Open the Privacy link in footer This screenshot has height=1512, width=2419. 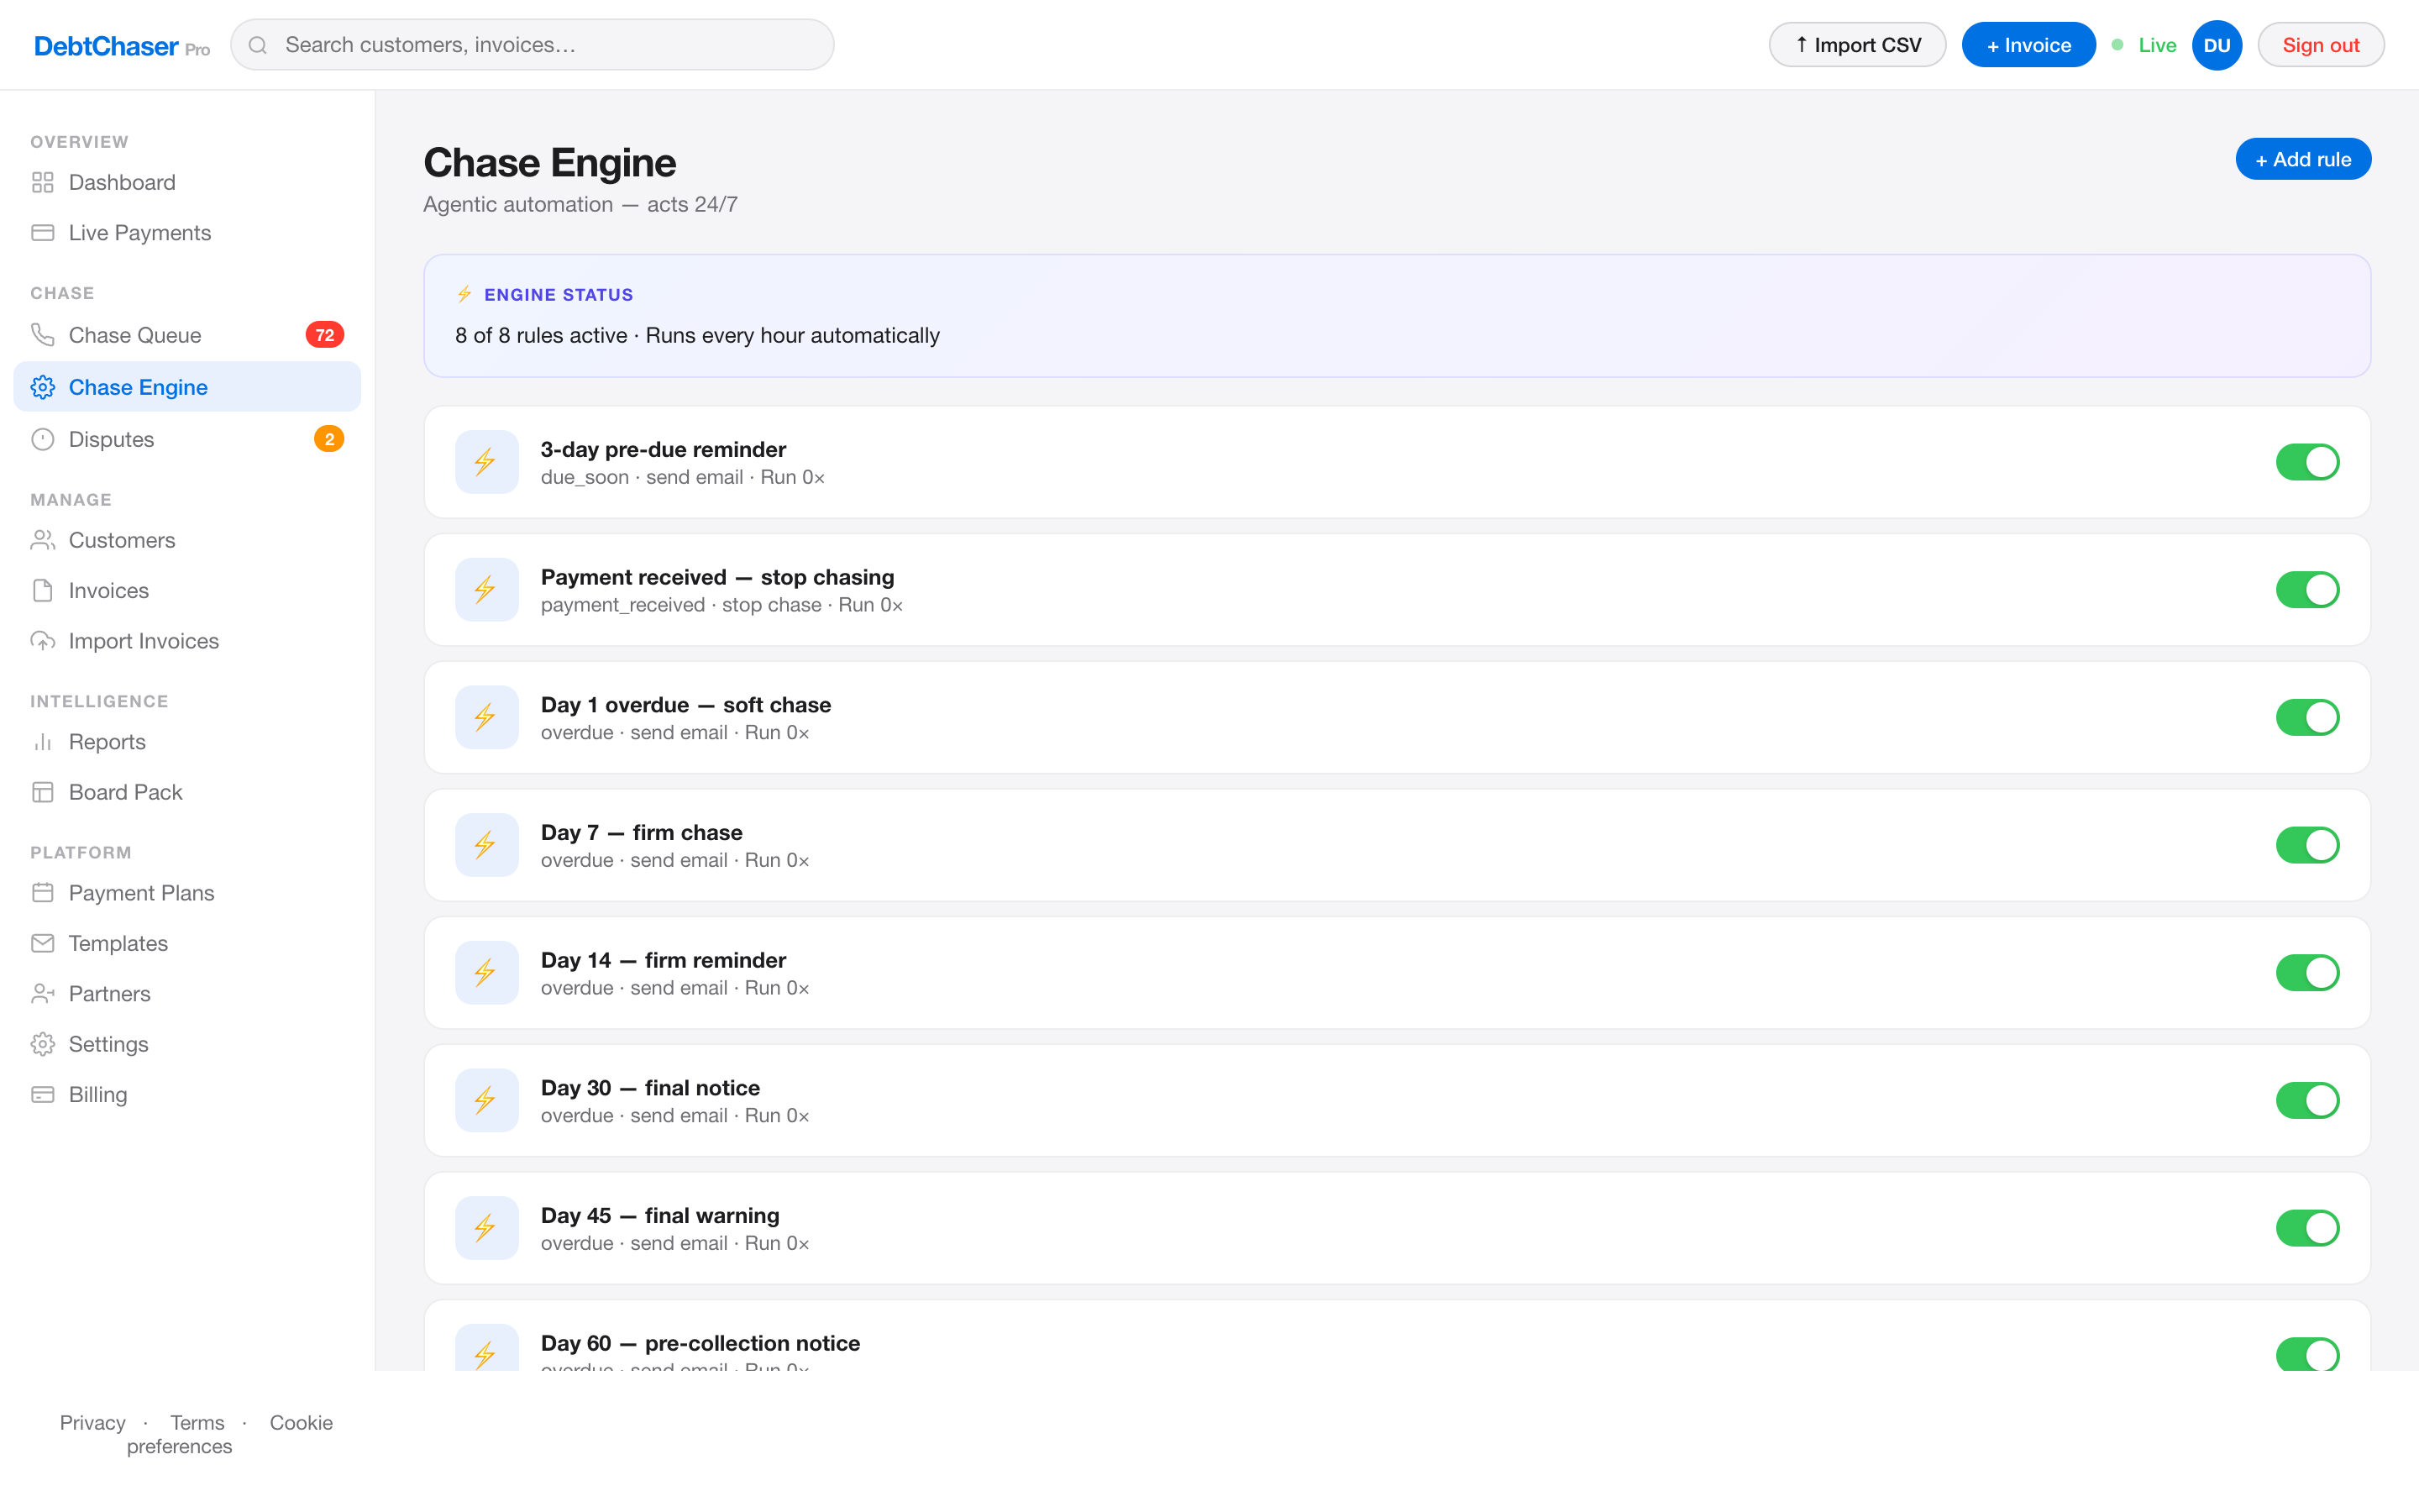[x=92, y=1422]
